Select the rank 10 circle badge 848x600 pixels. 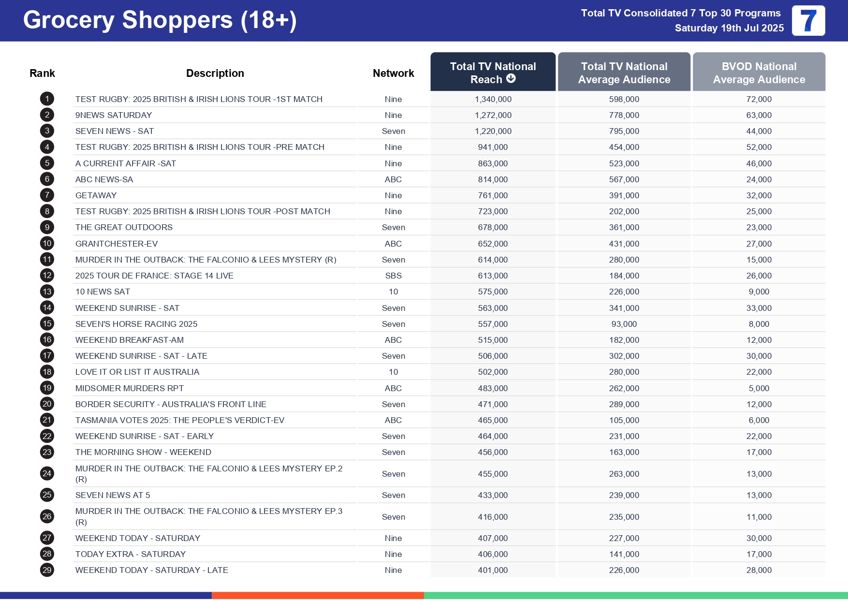click(x=47, y=244)
